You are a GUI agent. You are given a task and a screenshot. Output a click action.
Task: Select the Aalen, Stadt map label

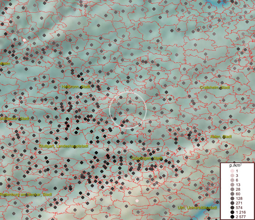221,136
